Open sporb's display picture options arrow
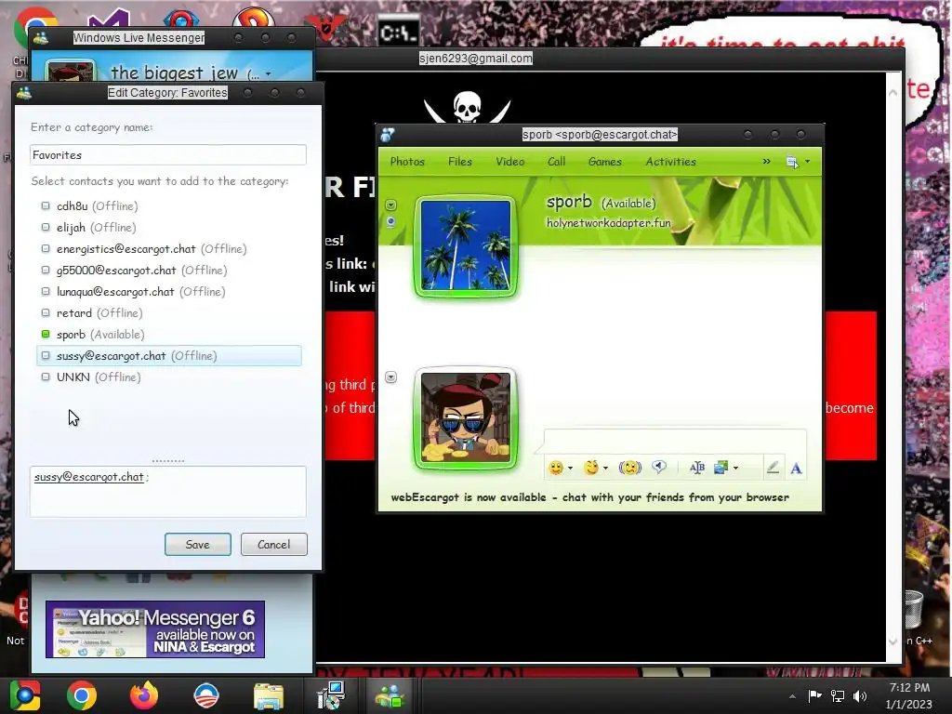952x714 pixels. coord(391,205)
